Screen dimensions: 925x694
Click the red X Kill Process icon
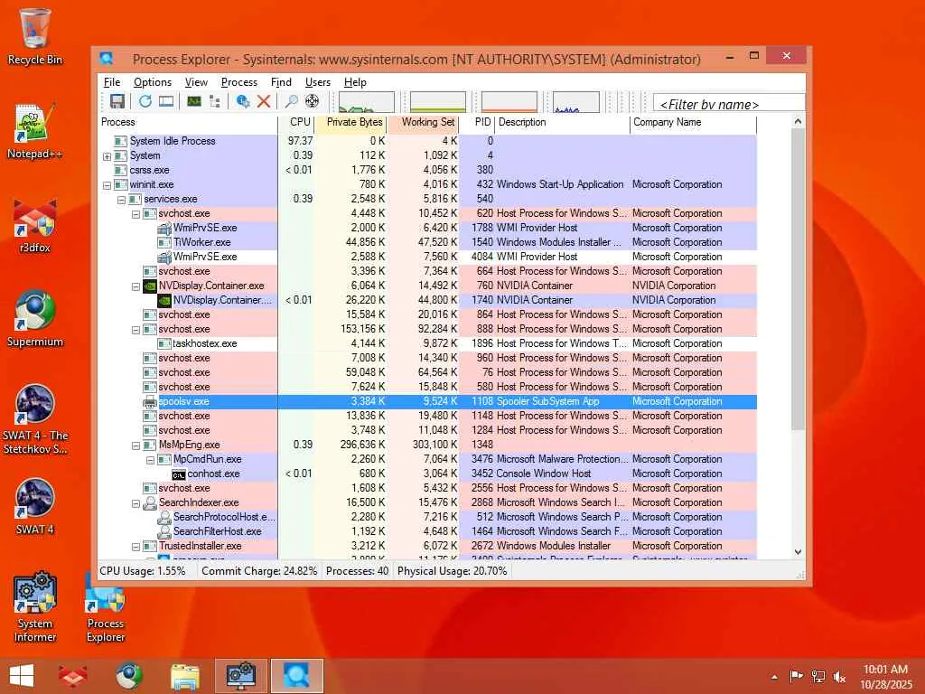pyautogui.click(x=264, y=101)
